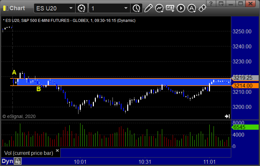Click the Vol (current price bar) label
260x166 pixels.
point(29,153)
